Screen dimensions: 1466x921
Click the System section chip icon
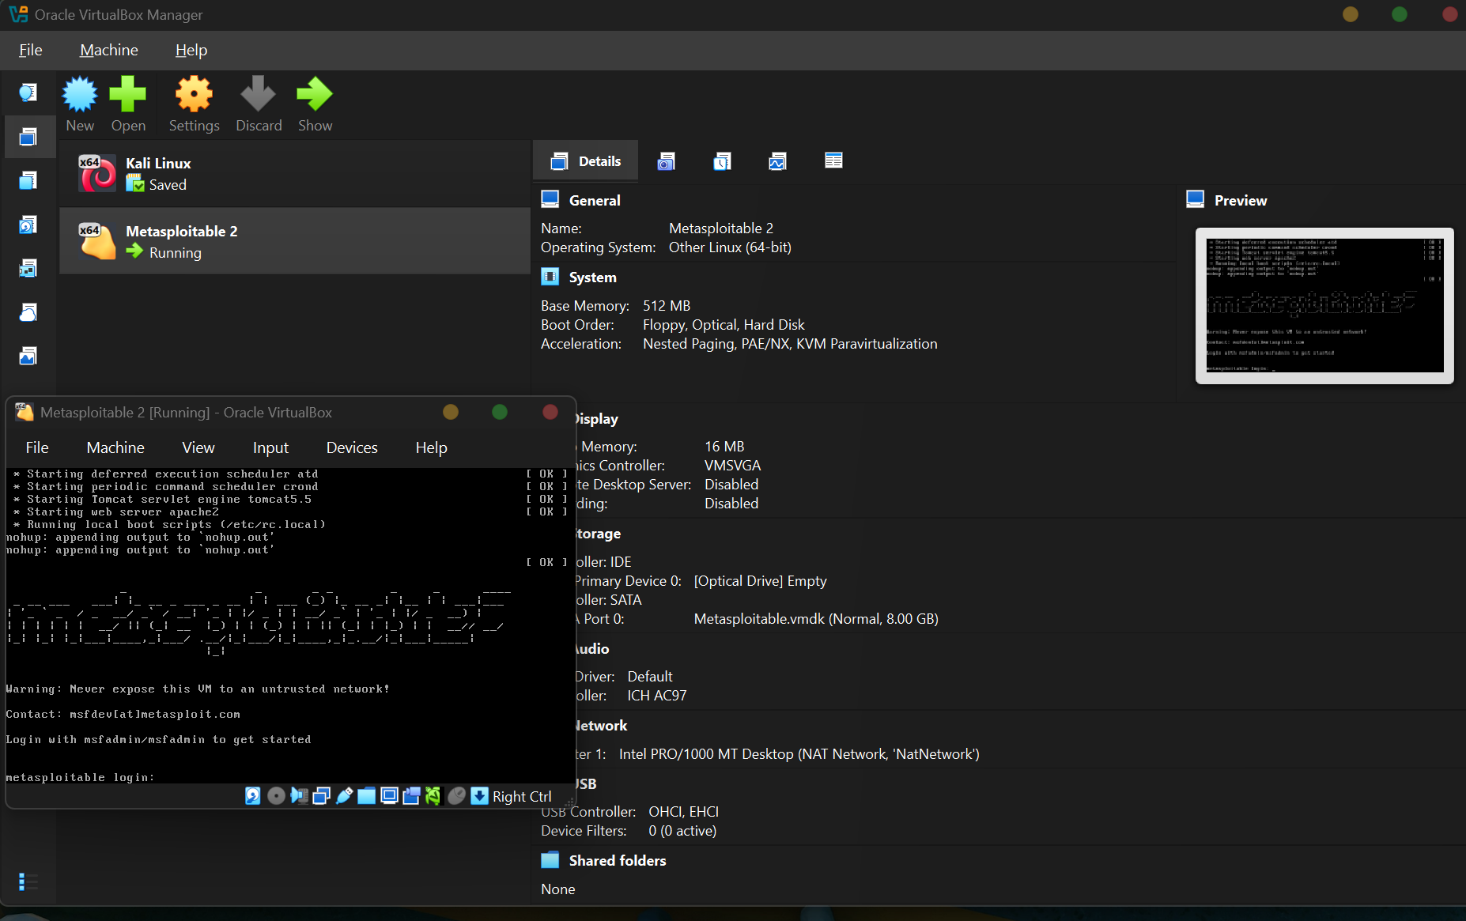[x=550, y=277]
